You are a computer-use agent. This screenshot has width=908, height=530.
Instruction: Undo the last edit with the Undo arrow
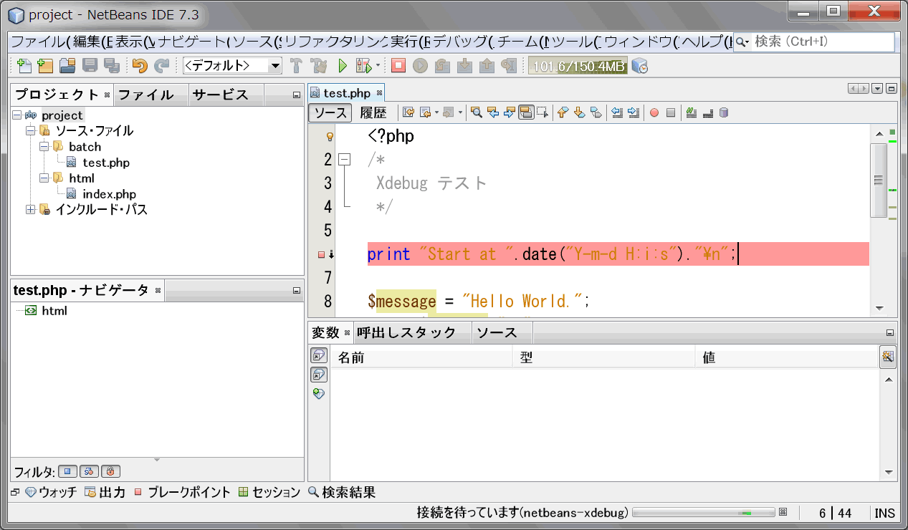pyautogui.click(x=140, y=66)
